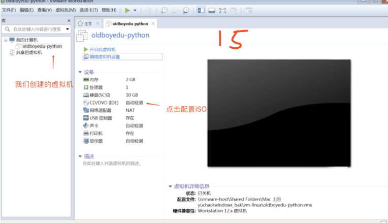
Task: Click the 显示器 display icon
Action: [86, 141]
